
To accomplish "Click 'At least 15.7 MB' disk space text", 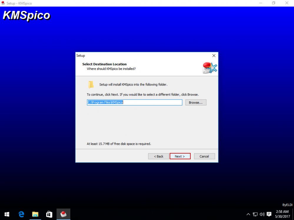I will point(119,144).
